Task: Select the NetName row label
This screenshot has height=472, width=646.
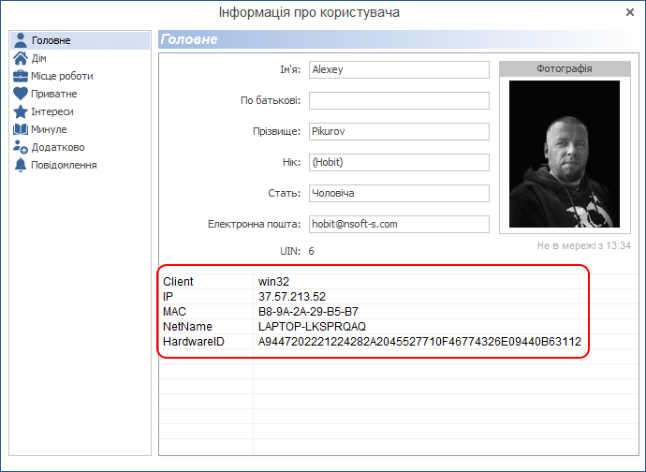Action: (187, 327)
